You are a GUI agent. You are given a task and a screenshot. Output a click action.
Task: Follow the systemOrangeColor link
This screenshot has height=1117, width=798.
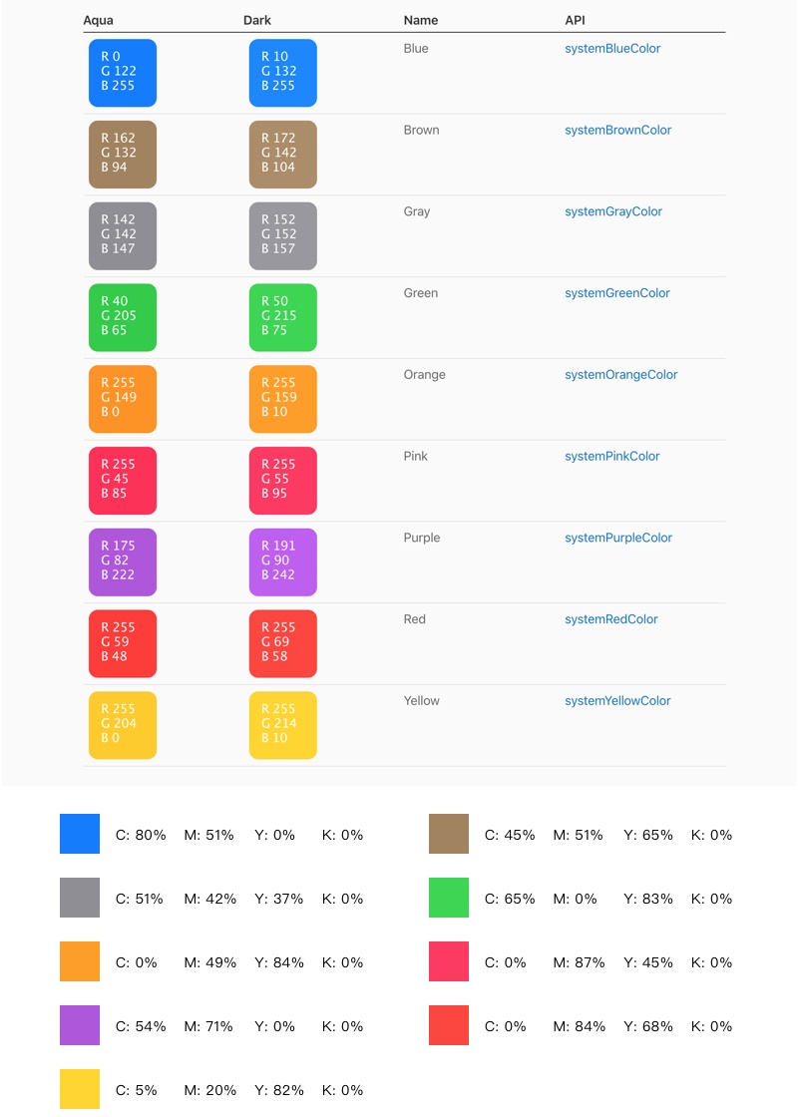(x=620, y=376)
